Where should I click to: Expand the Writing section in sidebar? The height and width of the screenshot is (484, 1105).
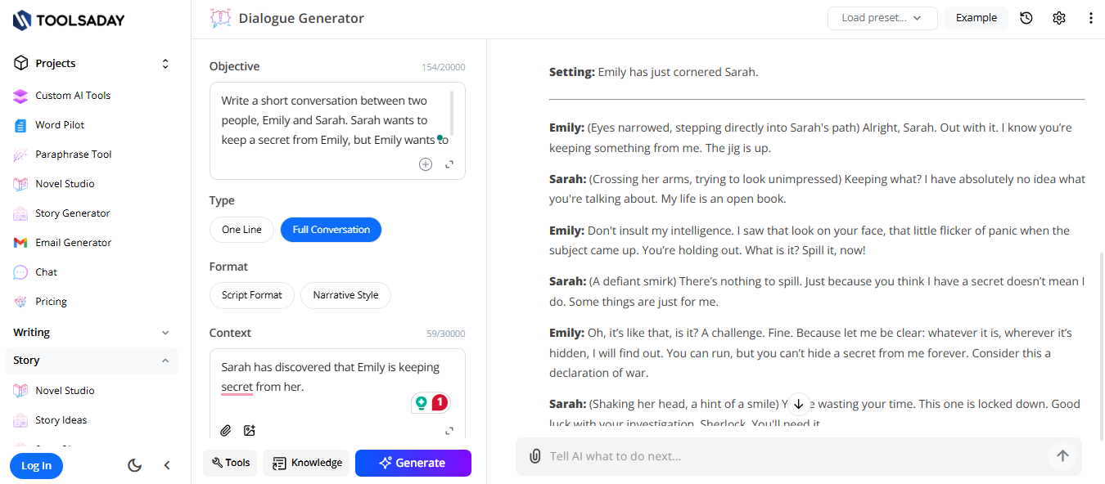(165, 333)
